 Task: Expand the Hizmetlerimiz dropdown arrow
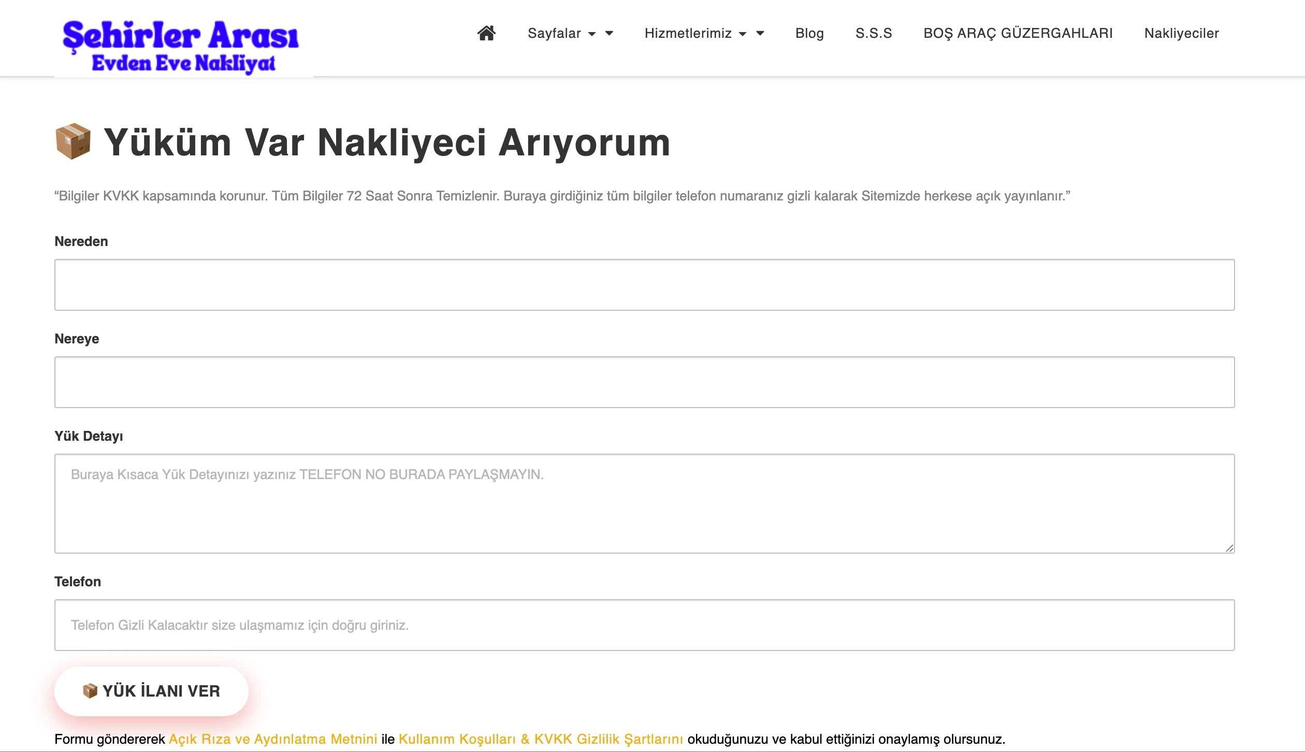(743, 34)
